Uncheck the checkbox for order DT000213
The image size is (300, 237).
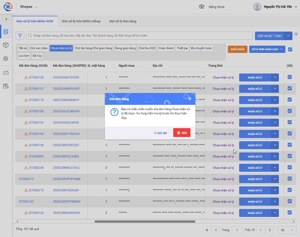coord(290,179)
